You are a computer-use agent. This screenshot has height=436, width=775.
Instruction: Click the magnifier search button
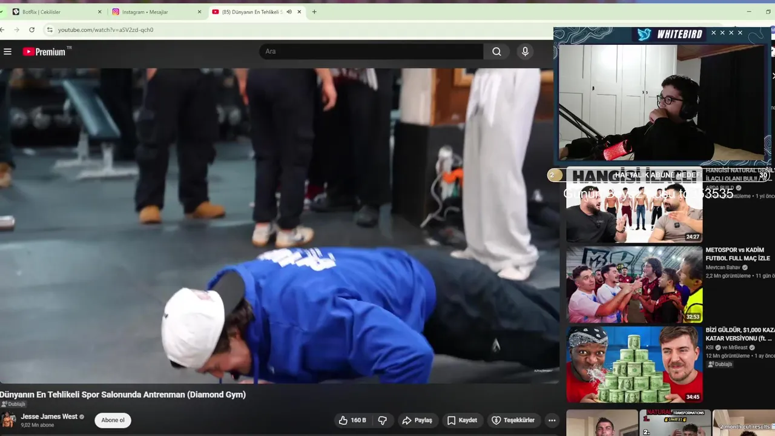tap(496, 51)
